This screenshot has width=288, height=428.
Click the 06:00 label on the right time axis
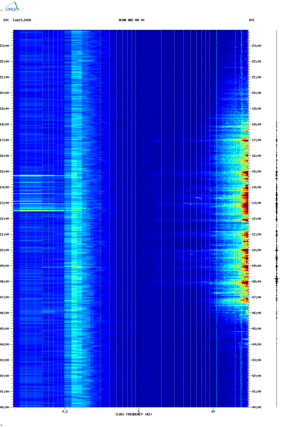(256, 313)
